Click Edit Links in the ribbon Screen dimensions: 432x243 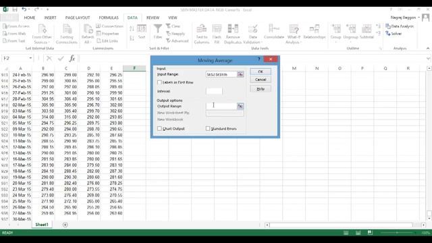(x=107, y=40)
